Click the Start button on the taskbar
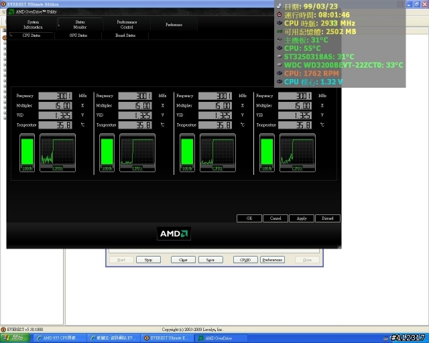429x343 pixels. [15, 338]
